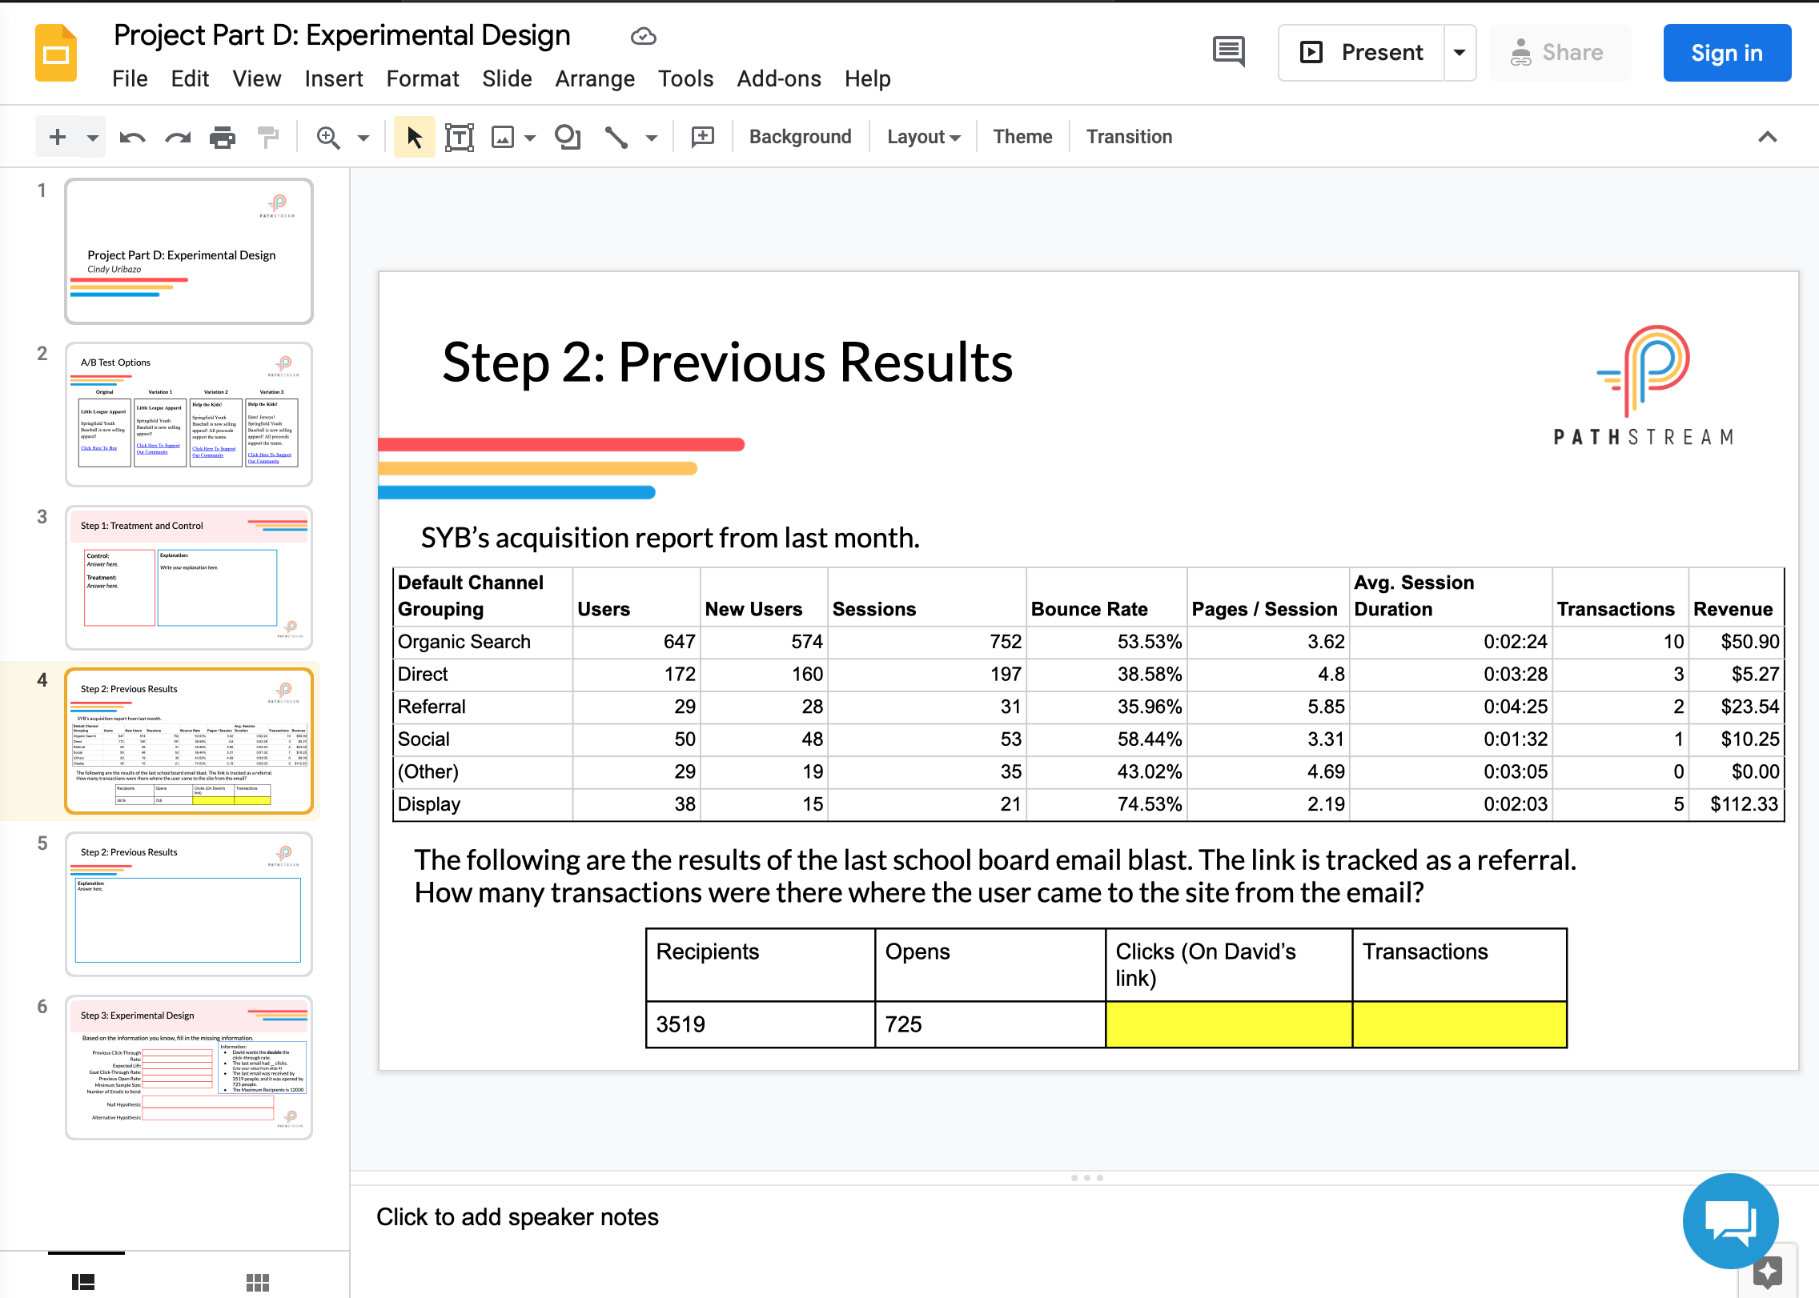The height and width of the screenshot is (1298, 1819).
Task: Select the text box tool
Action: pyautogui.click(x=459, y=138)
